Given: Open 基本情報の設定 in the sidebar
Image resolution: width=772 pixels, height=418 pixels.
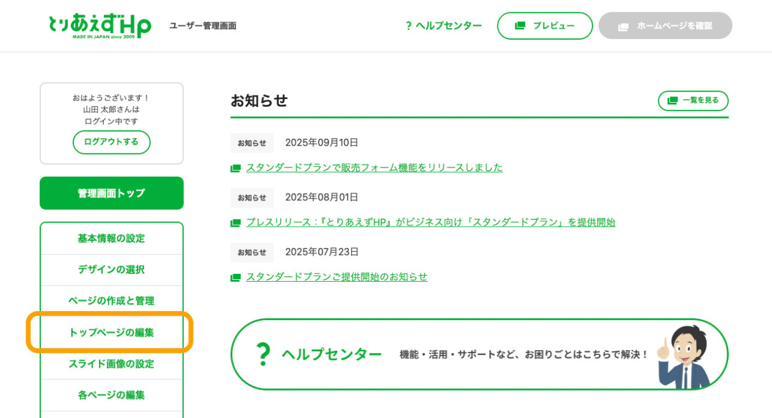Looking at the screenshot, I should click(x=111, y=238).
